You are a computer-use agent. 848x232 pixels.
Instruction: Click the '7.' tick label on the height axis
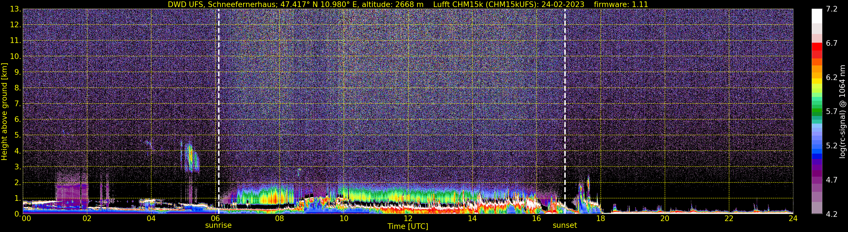pos(17,104)
